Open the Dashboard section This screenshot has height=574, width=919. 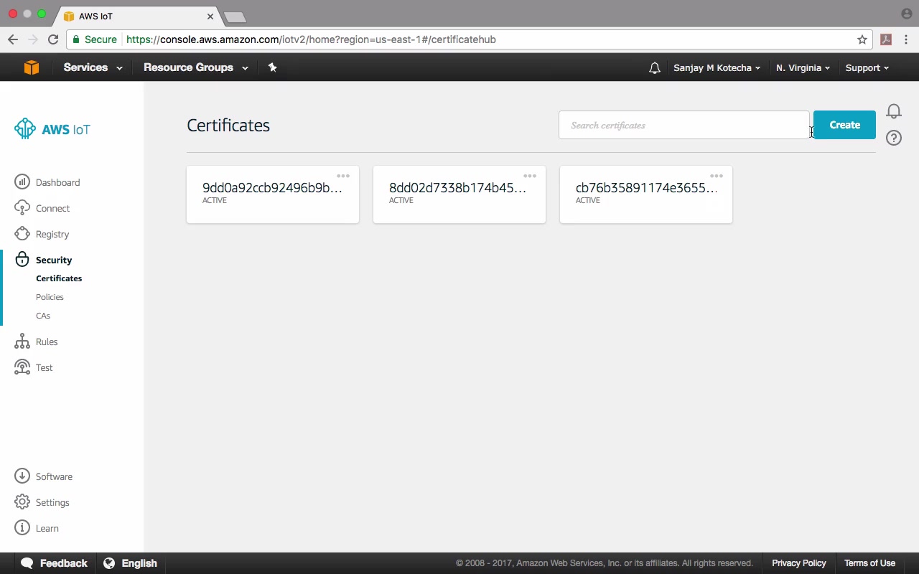coord(57,182)
